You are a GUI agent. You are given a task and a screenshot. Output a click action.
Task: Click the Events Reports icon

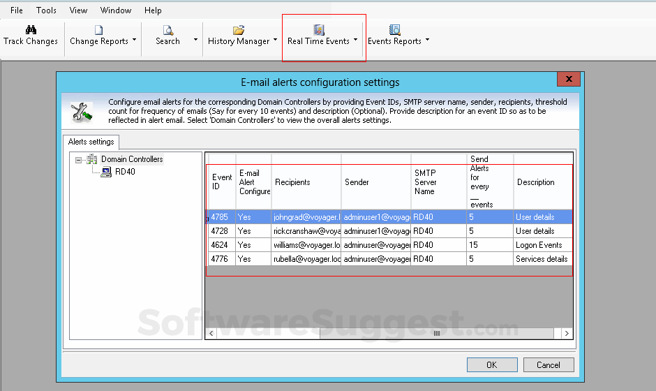tap(394, 30)
